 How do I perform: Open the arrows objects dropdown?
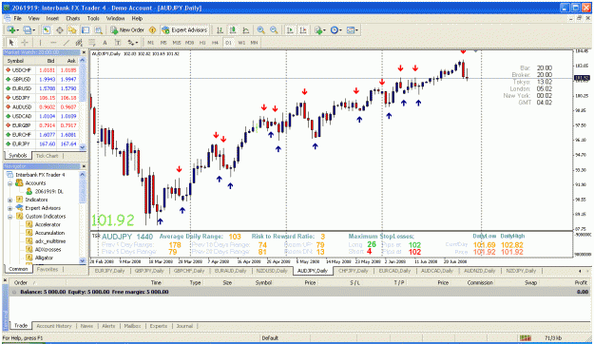click(x=133, y=43)
